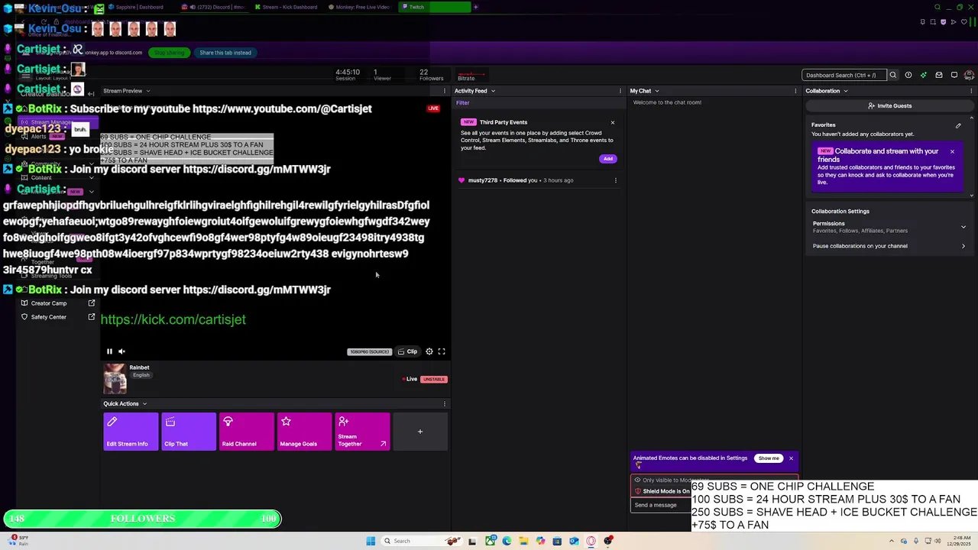
Task: Click the Edit Stream Info quick action
Action: click(131, 432)
